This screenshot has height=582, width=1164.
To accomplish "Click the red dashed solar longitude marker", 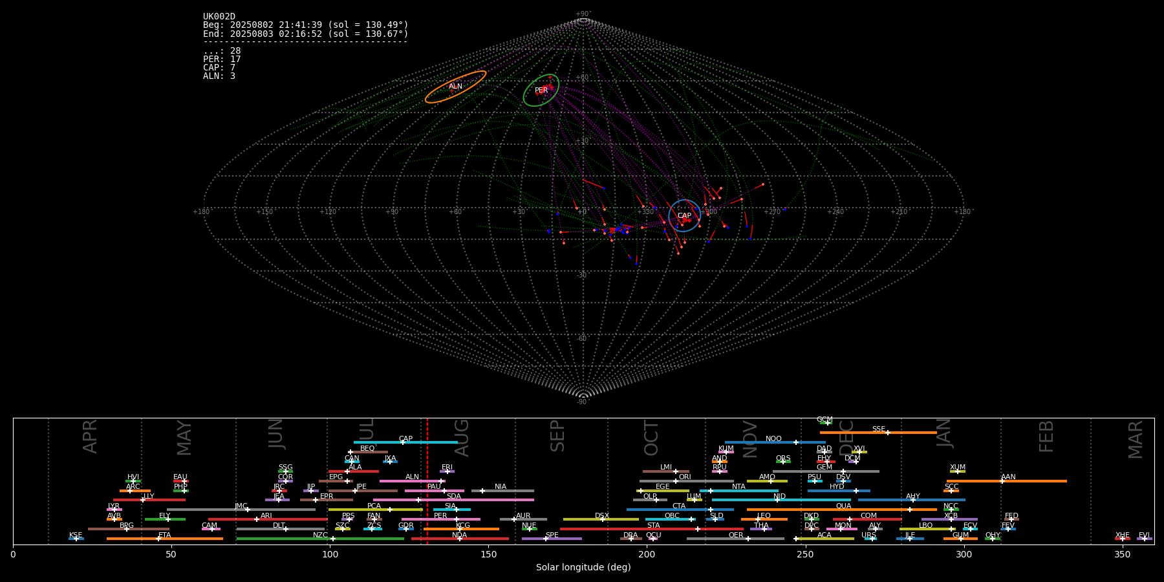I will tap(427, 481).
